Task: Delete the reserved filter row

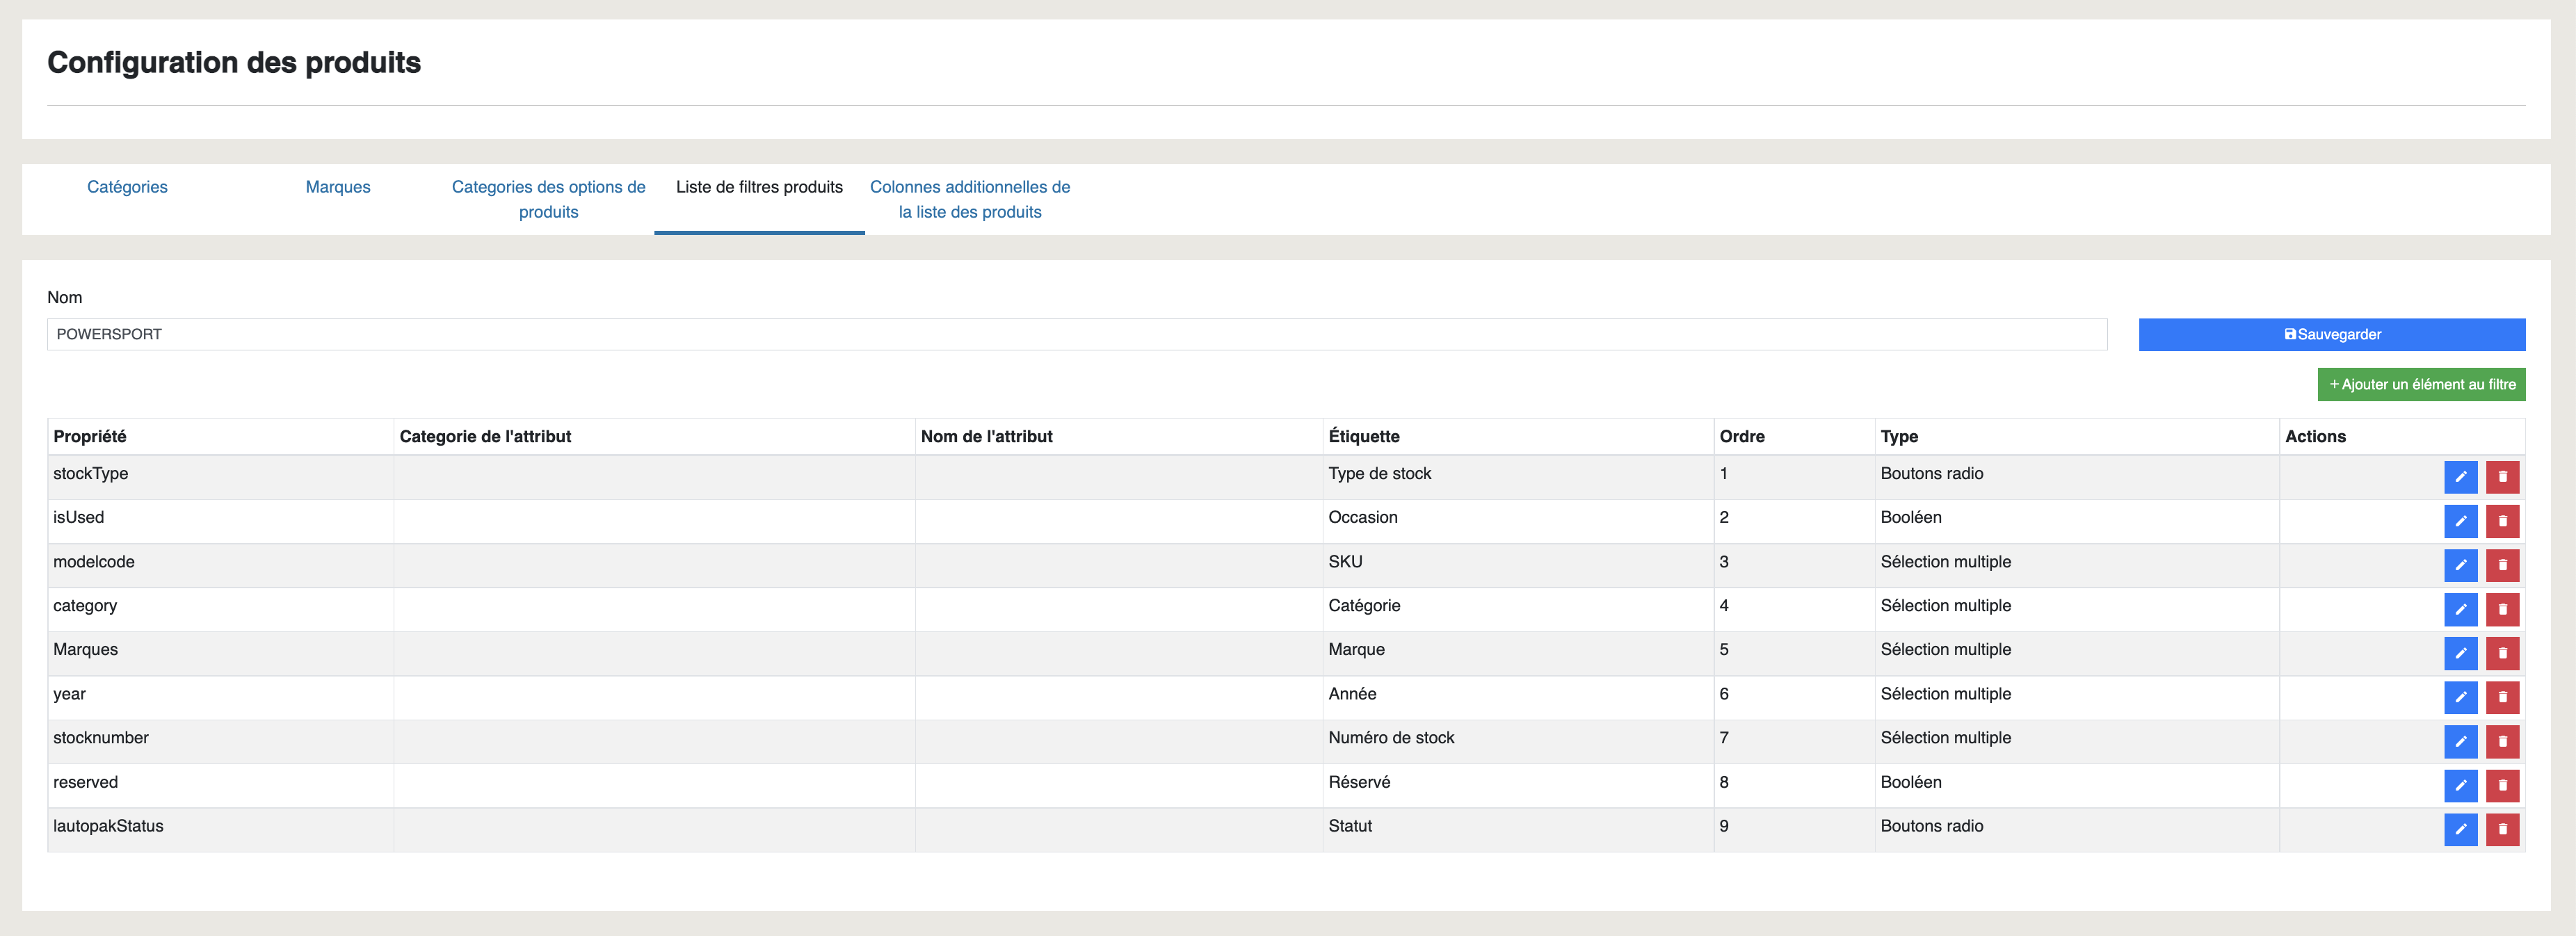Action: click(x=2502, y=785)
